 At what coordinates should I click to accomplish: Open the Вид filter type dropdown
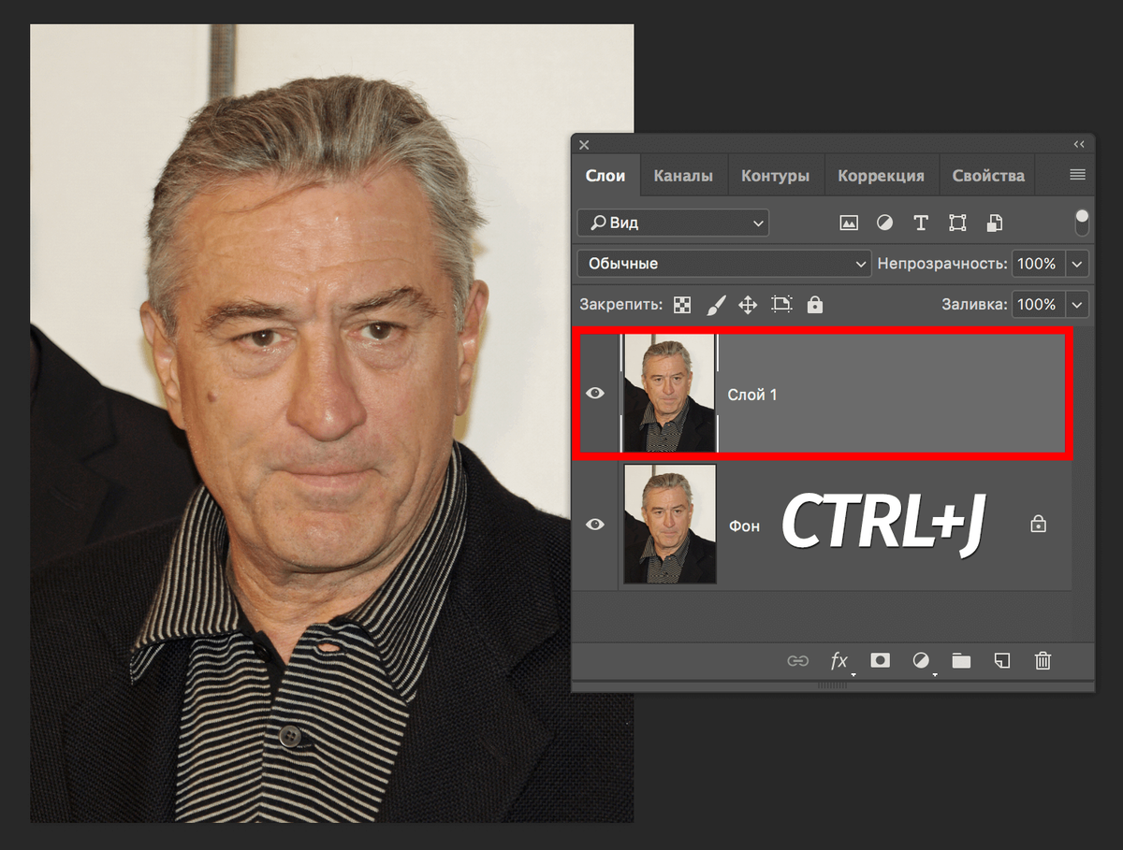tap(673, 223)
